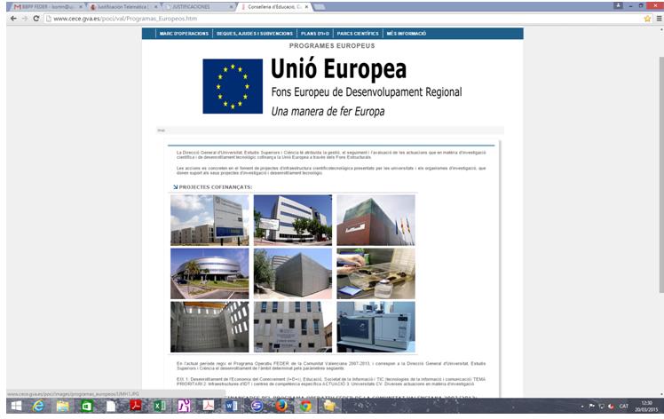Click the European Union flag logo
Viewport: 664px width, 419px height.
coord(233,86)
